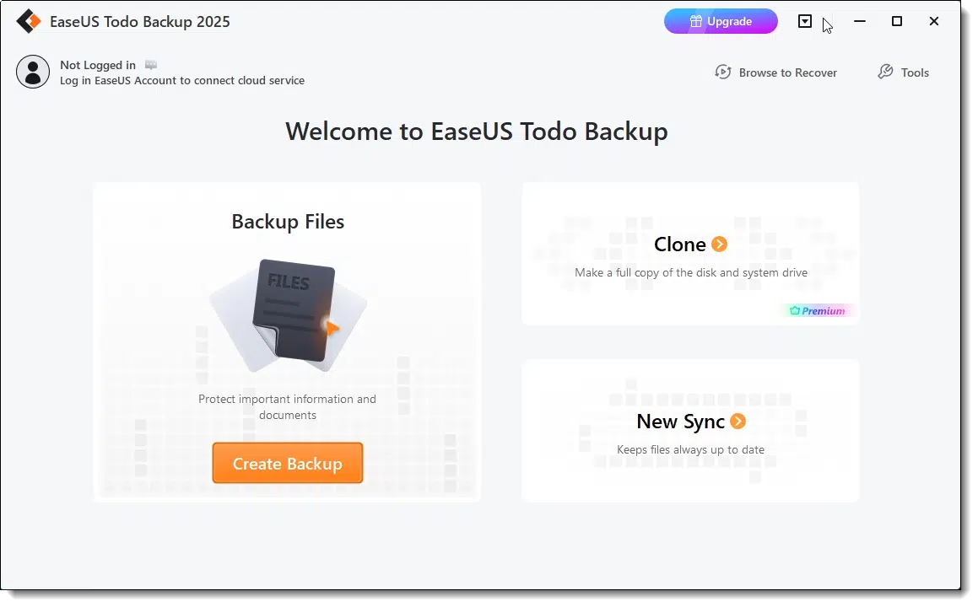
Task: Open the title bar dropdown menu icon
Action: [x=805, y=21]
